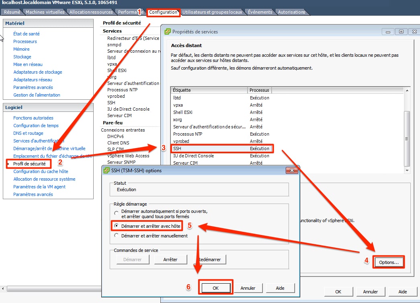
Task: Open Paramètres de la VM agent link
Action: point(39,187)
